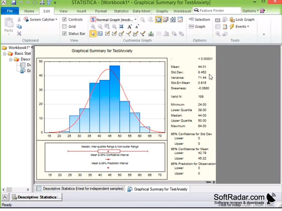
Task: Switch to the Format ribbon tab
Action: click(x=101, y=11)
